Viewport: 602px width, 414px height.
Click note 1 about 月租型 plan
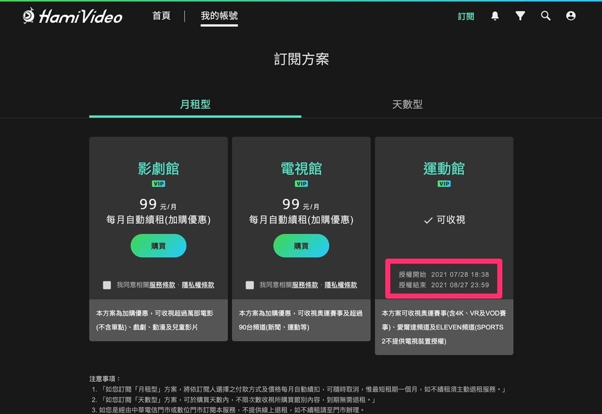point(299,390)
